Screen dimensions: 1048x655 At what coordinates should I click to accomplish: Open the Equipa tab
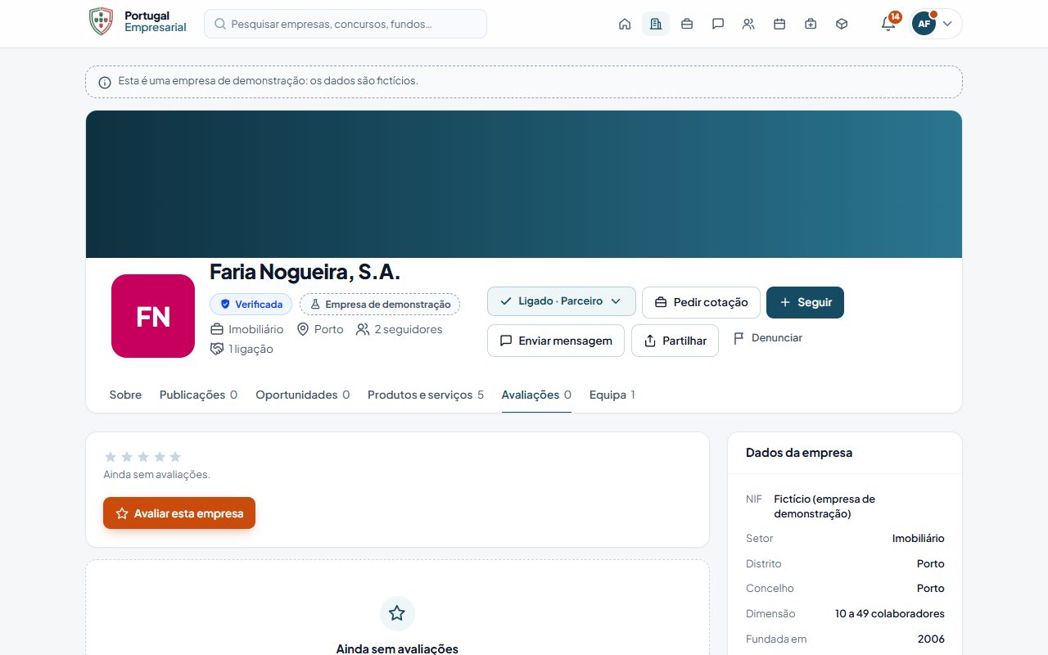coord(612,395)
